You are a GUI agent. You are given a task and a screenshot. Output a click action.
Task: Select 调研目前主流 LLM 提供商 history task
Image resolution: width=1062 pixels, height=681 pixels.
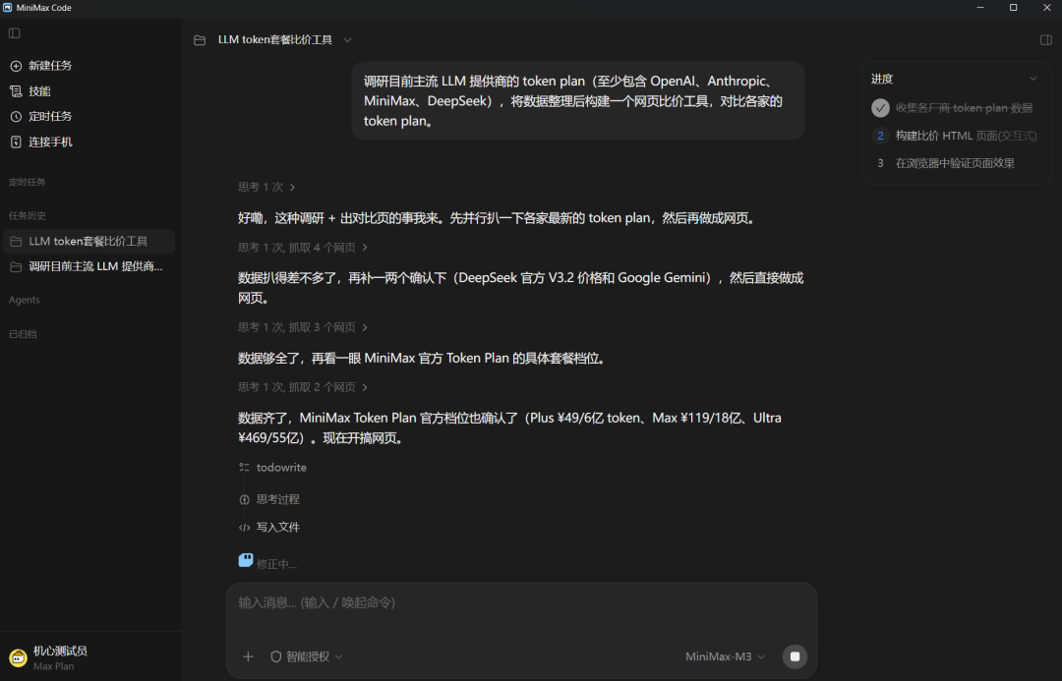(88, 266)
